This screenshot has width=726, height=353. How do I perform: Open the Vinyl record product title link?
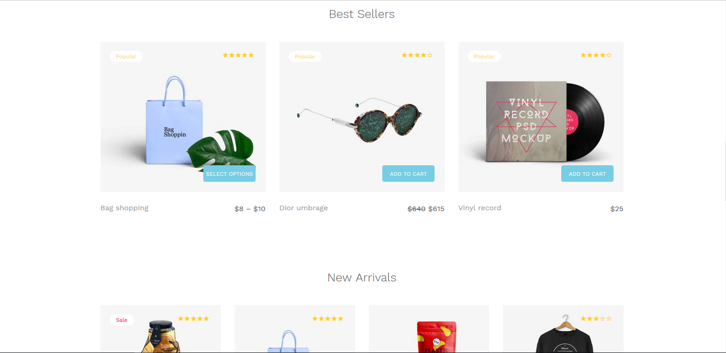[x=480, y=208]
